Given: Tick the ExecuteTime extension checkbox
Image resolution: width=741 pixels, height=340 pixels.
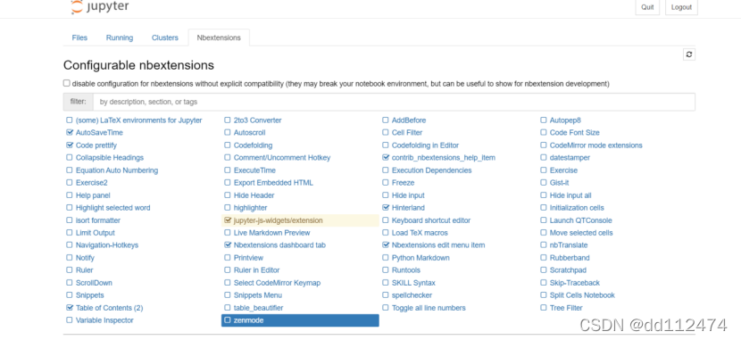Looking at the screenshot, I should pos(228,170).
